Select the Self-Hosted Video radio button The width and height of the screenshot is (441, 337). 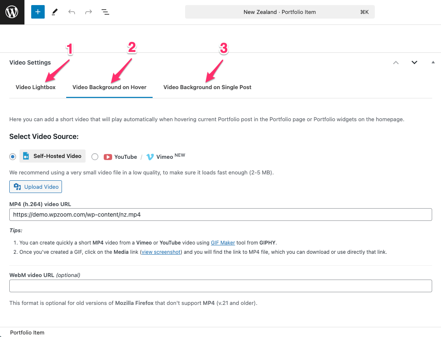click(x=13, y=157)
